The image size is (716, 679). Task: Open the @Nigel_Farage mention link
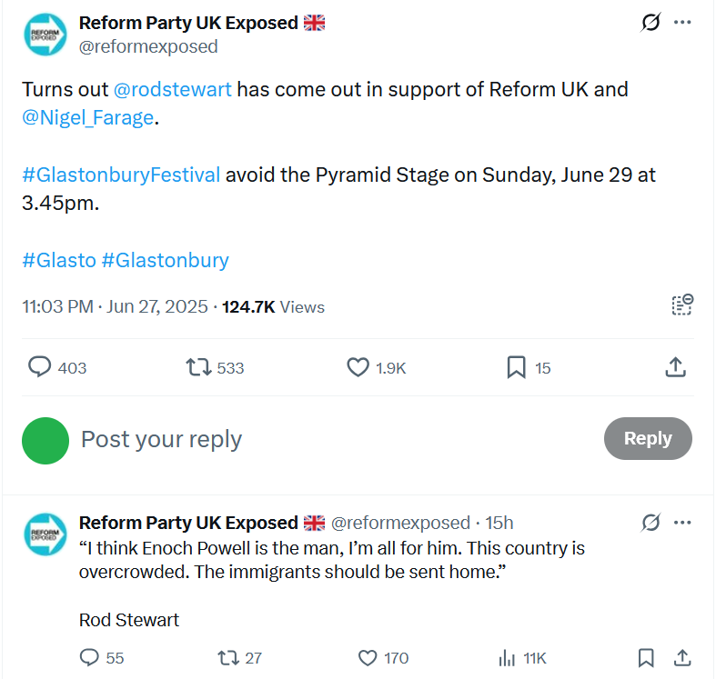(87, 118)
